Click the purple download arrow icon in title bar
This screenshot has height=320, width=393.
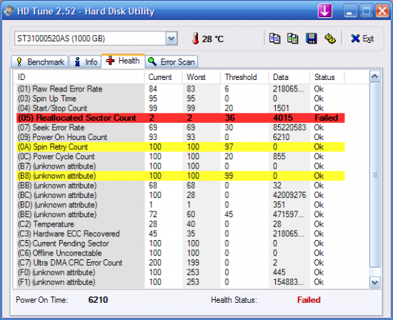click(x=325, y=11)
